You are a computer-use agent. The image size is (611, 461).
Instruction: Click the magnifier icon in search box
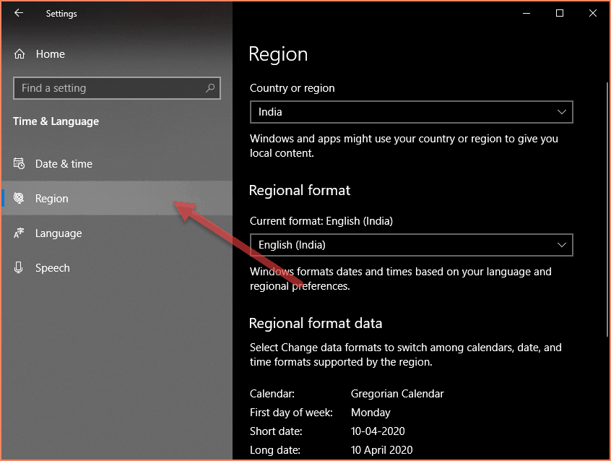click(x=210, y=88)
